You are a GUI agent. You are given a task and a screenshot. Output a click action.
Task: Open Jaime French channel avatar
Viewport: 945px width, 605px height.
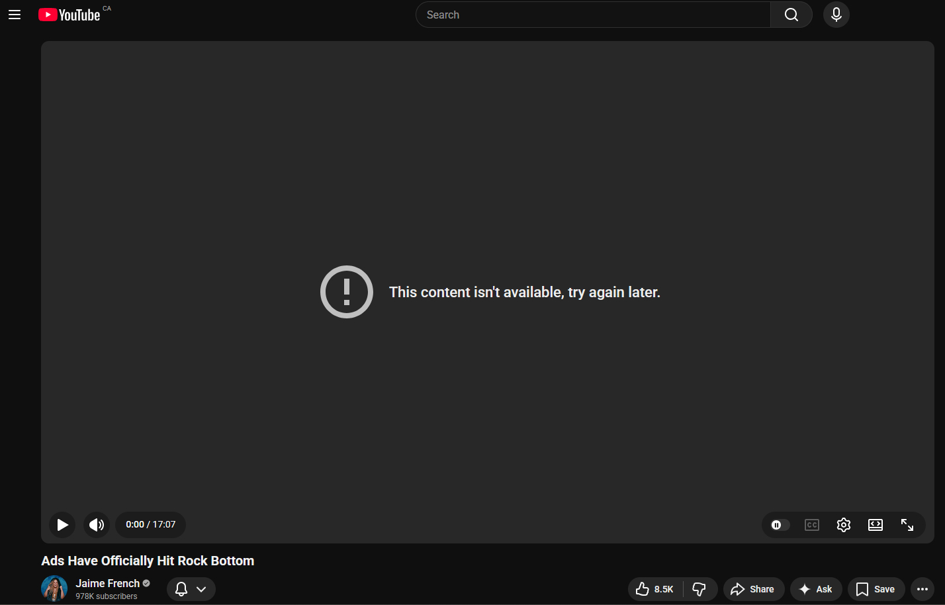tap(54, 588)
